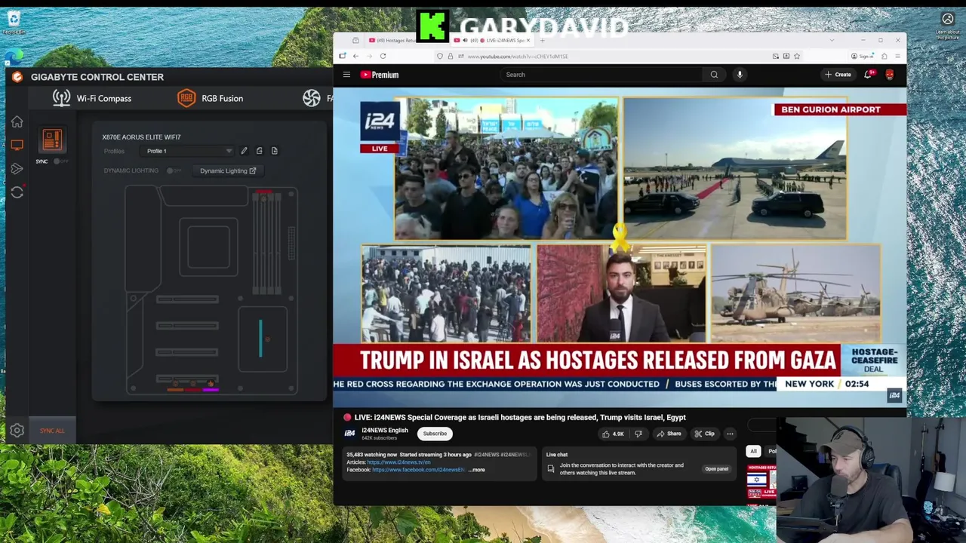The height and width of the screenshot is (543, 966).
Task: Open the Dynamic Lighting external button
Action: (x=227, y=171)
